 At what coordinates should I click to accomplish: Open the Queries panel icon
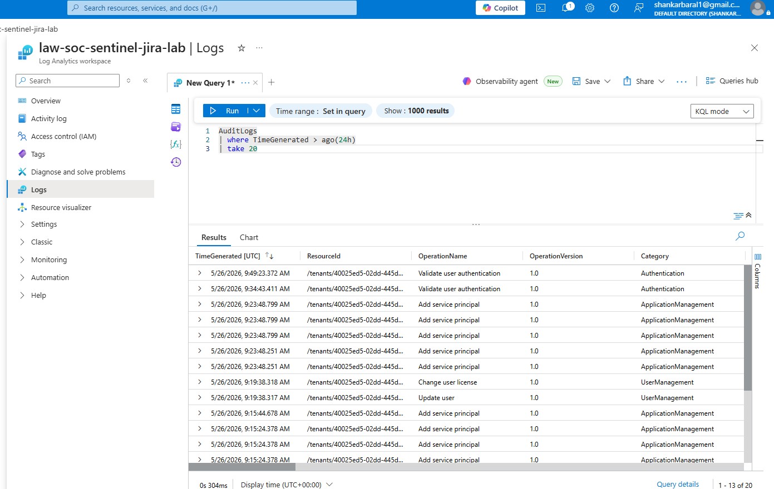[176, 127]
